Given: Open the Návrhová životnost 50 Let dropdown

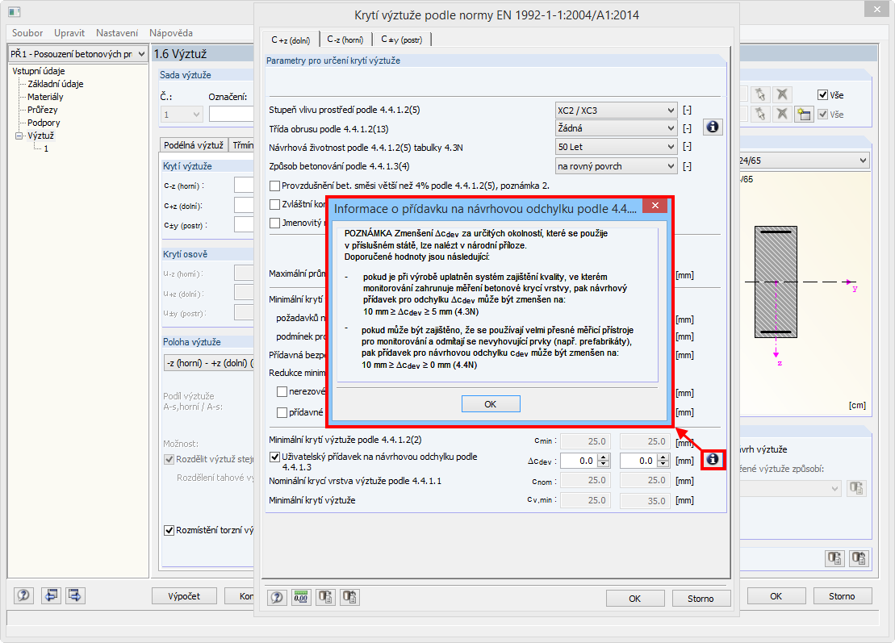Looking at the screenshot, I should pyautogui.click(x=616, y=146).
